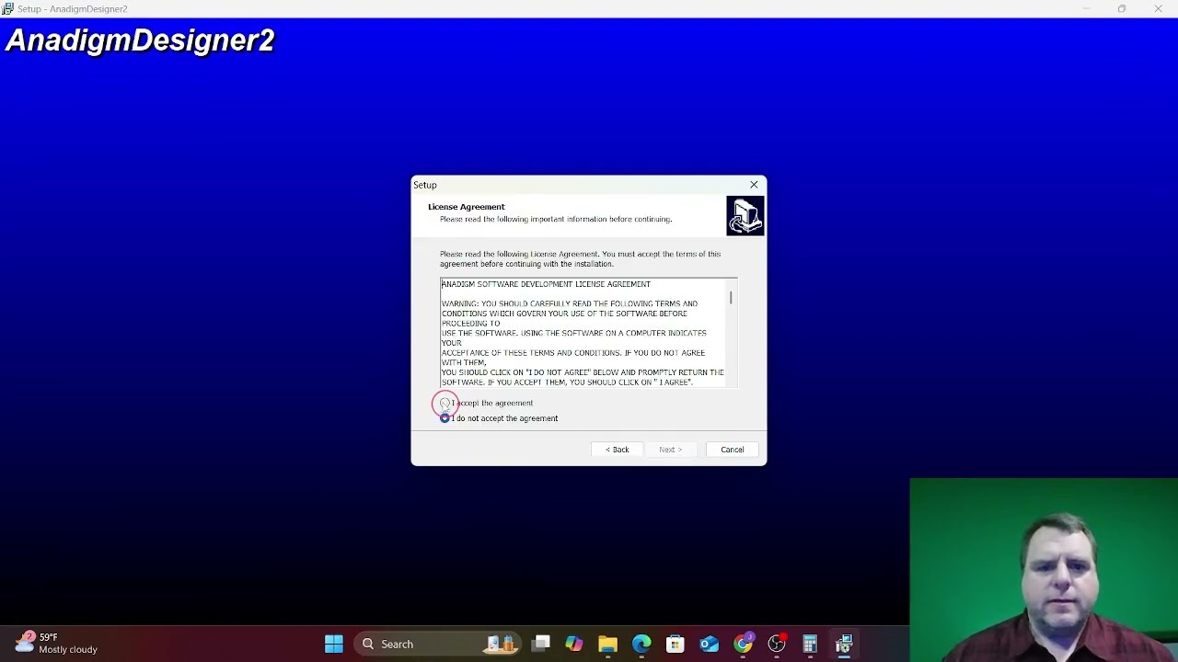Open File Explorer from taskbar
Viewport: 1178px width, 662px height.
coord(607,644)
